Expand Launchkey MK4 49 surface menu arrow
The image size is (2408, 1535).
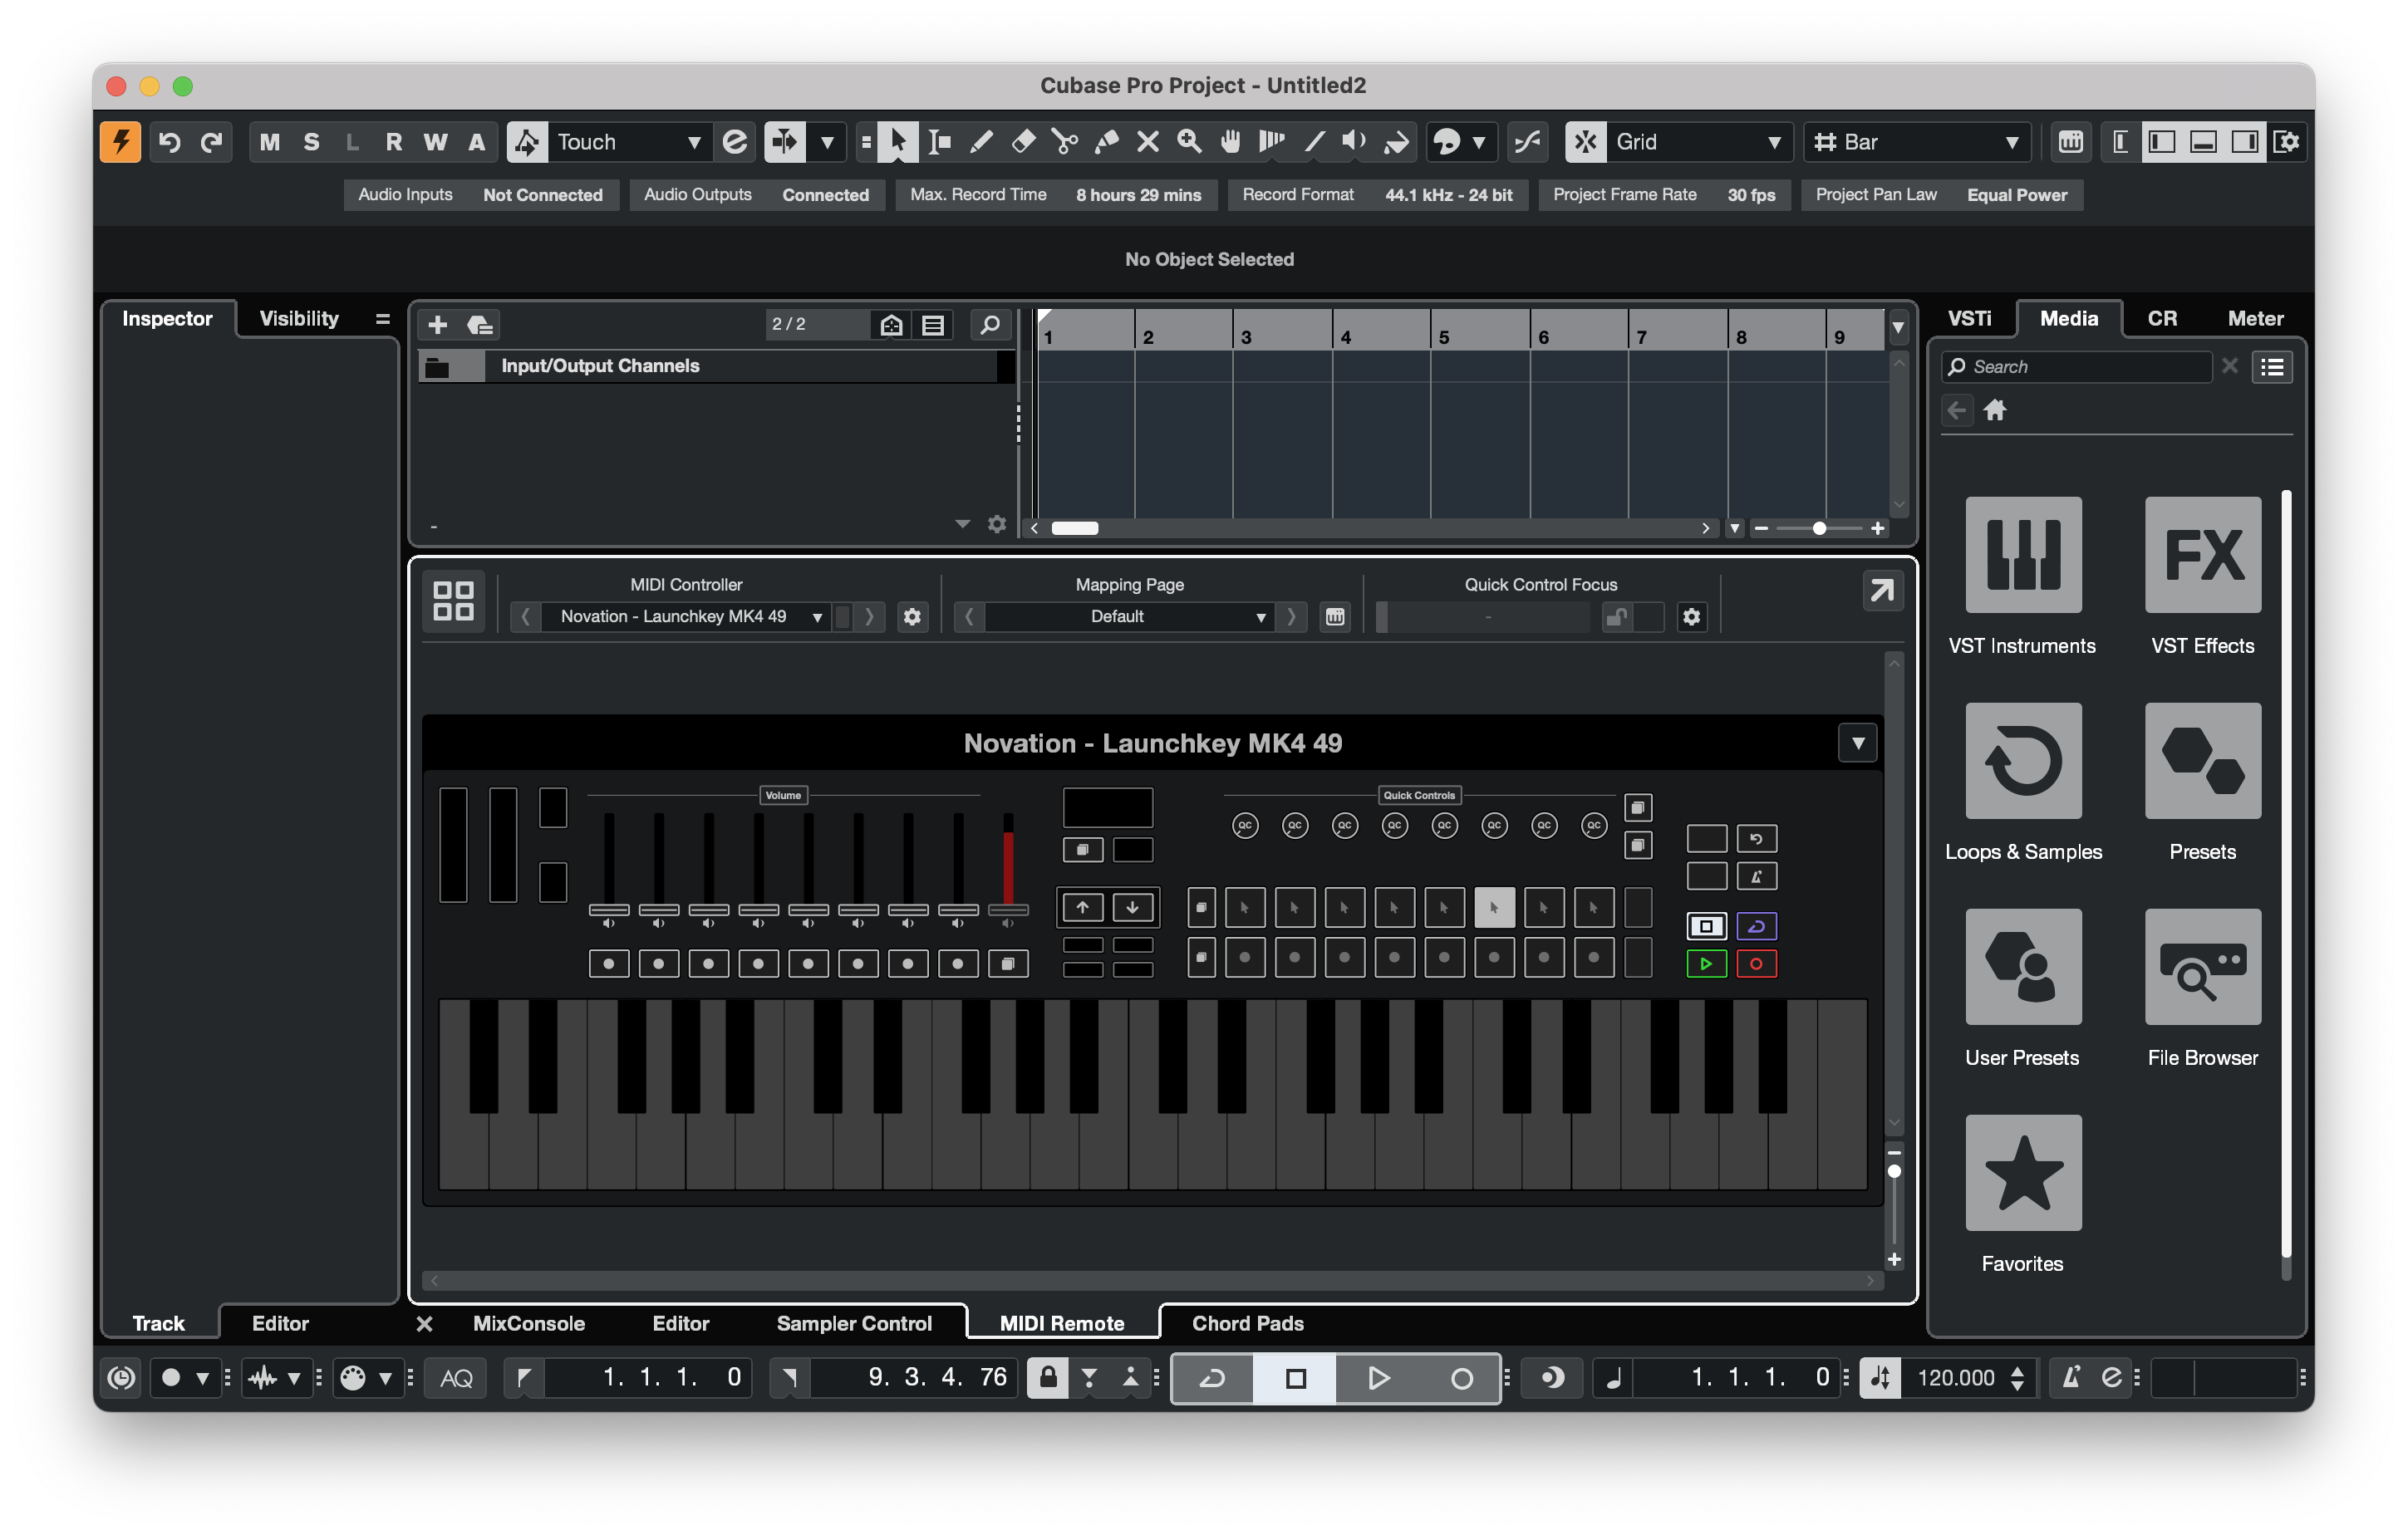(x=1857, y=743)
